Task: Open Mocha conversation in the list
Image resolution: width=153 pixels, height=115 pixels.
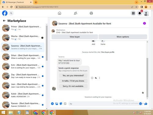Action: [23, 38]
